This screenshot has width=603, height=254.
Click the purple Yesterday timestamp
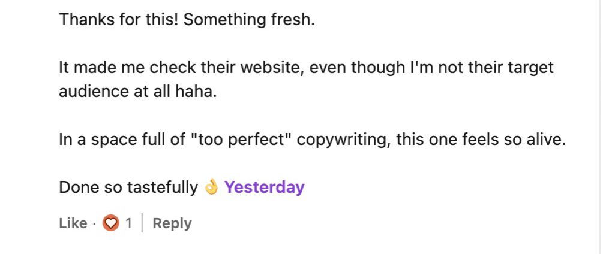264,188
